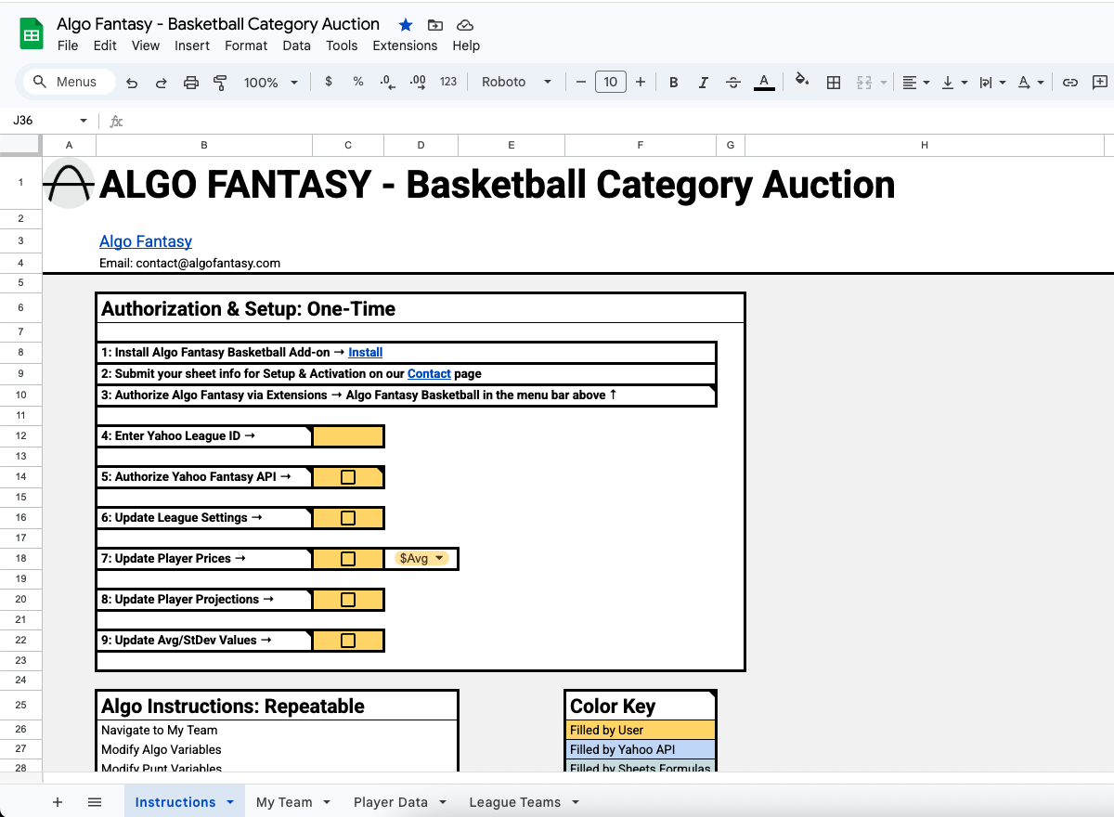Insert a comment
The width and height of the screenshot is (1114, 817).
pos(1100,83)
